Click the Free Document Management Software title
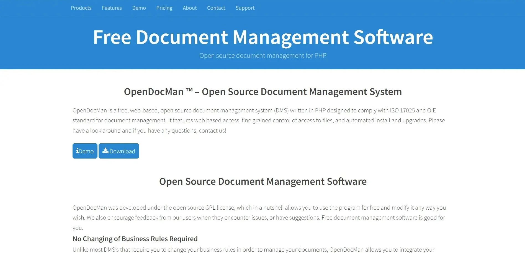The height and width of the screenshot is (253, 525). tap(263, 37)
